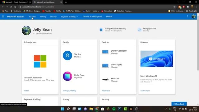Click the Manage Microsoft 365 Family icon

click(x=101, y=30)
